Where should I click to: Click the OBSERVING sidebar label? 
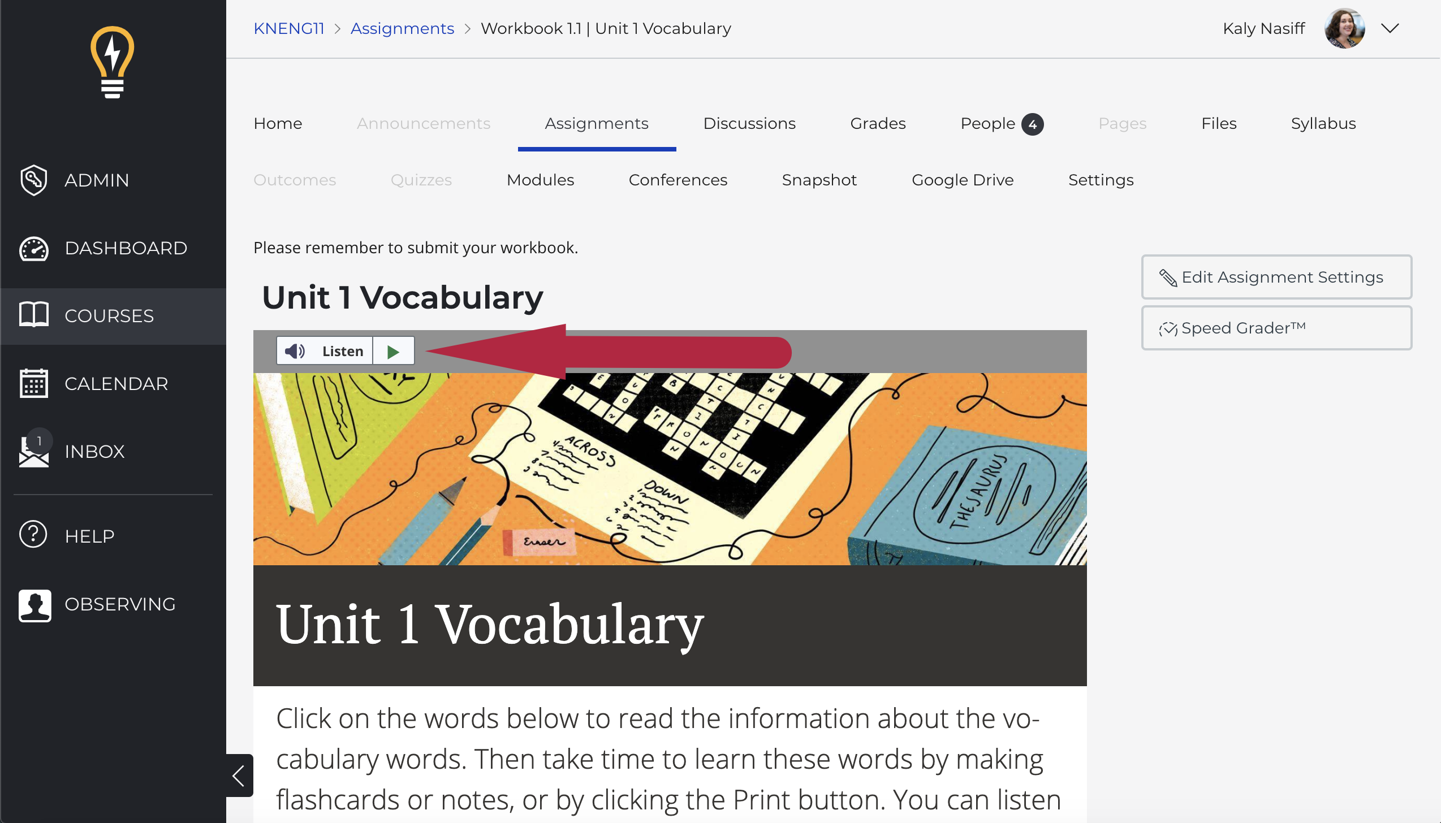point(120,604)
